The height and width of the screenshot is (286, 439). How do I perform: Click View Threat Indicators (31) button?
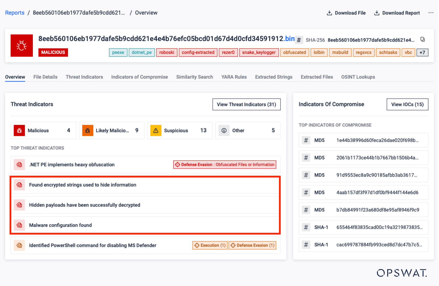[x=246, y=104]
